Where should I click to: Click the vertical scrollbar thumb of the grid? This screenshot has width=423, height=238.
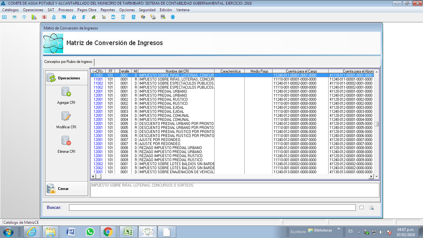376,124
